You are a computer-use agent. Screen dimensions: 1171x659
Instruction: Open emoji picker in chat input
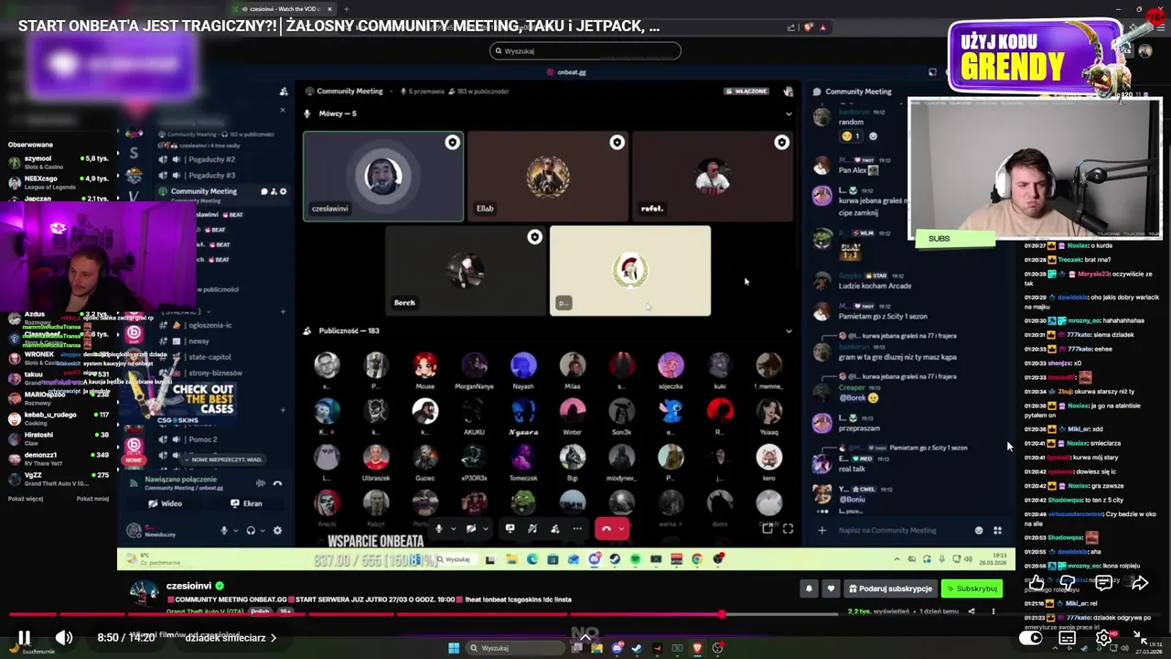click(x=979, y=530)
